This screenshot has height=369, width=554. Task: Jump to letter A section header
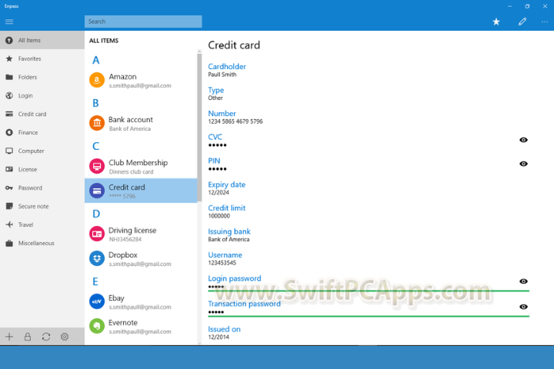pyautogui.click(x=95, y=60)
